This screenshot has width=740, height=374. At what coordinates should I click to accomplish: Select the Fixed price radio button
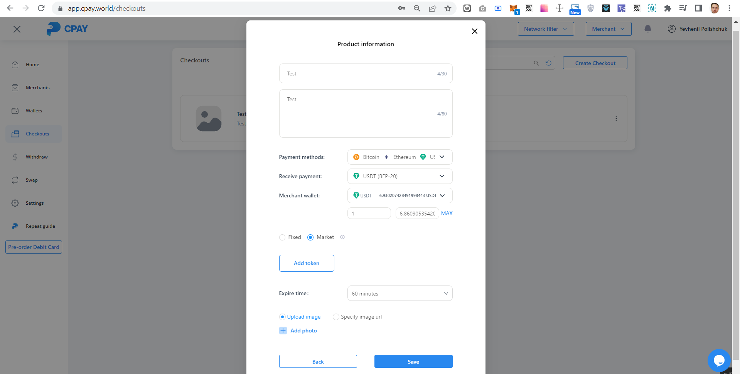point(282,237)
